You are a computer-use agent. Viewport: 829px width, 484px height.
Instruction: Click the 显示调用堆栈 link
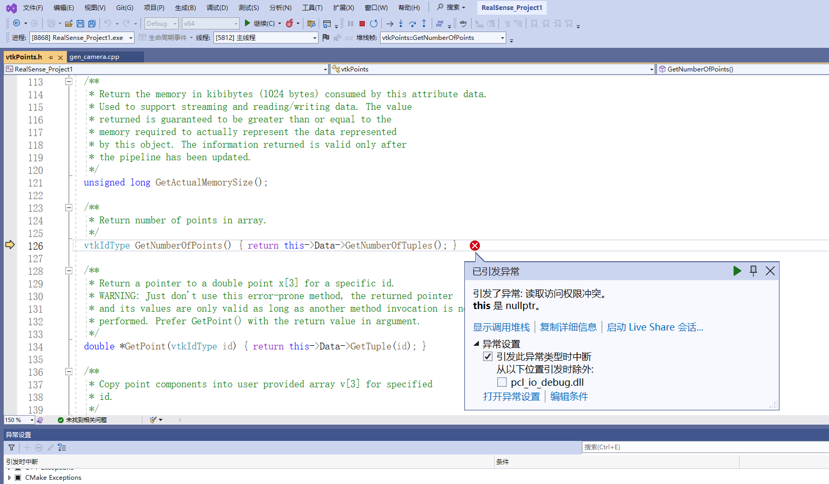[x=501, y=327]
